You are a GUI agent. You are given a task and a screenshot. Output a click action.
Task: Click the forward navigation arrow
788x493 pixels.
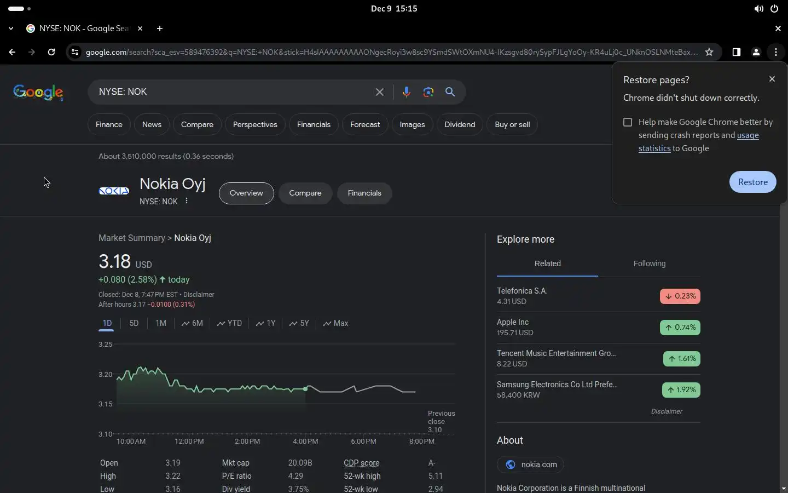coord(32,52)
